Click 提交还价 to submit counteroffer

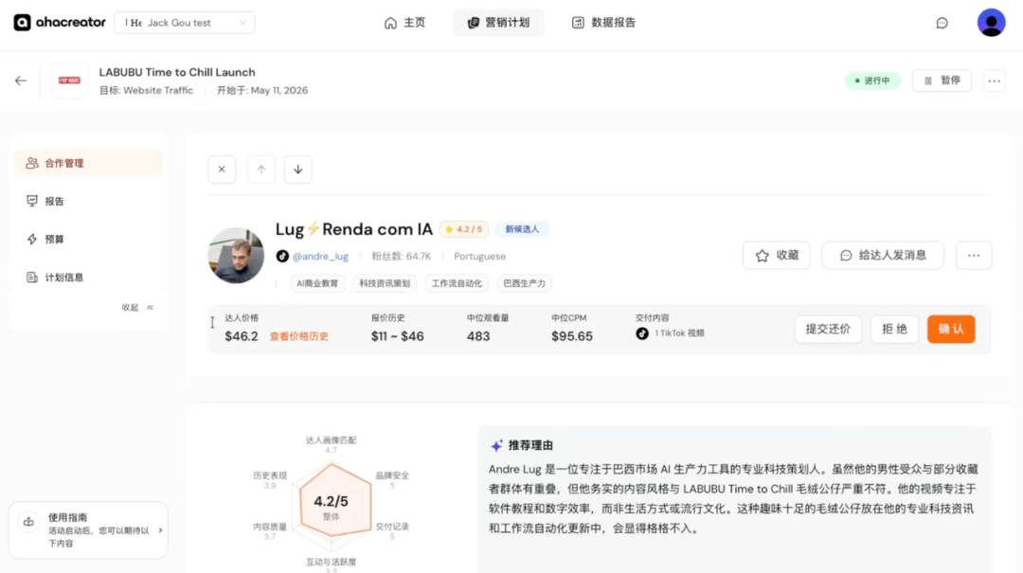click(x=828, y=329)
